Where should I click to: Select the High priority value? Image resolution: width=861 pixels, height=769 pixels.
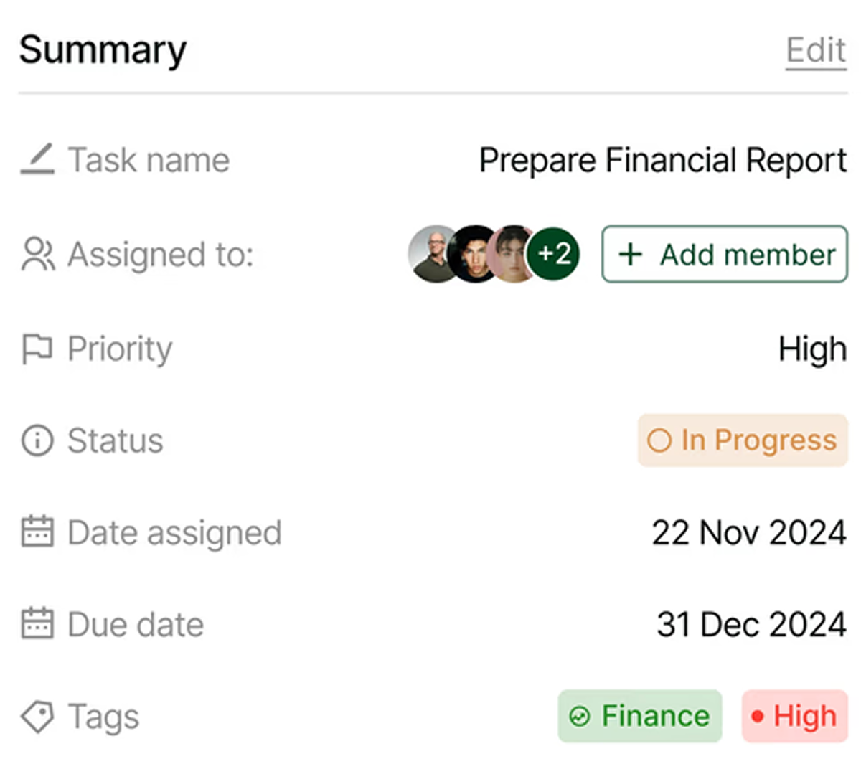click(x=812, y=349)
